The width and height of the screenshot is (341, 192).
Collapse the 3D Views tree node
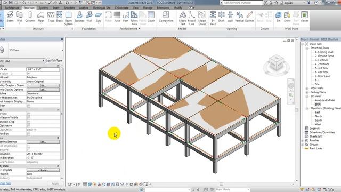coord(307,96)
